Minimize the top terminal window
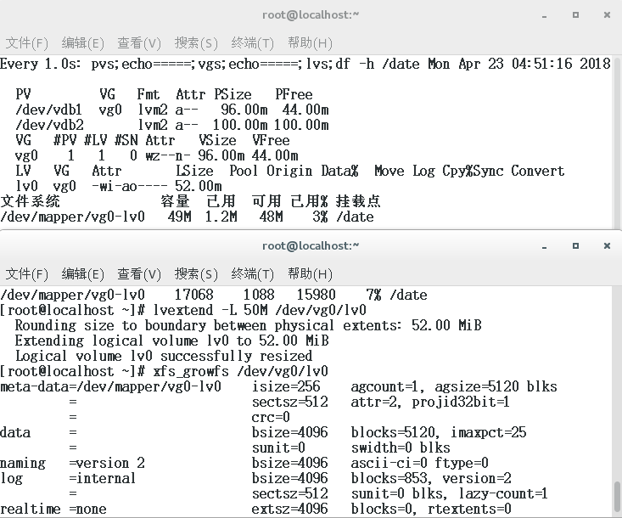This screenshot has width=622, height=518. 544,16
